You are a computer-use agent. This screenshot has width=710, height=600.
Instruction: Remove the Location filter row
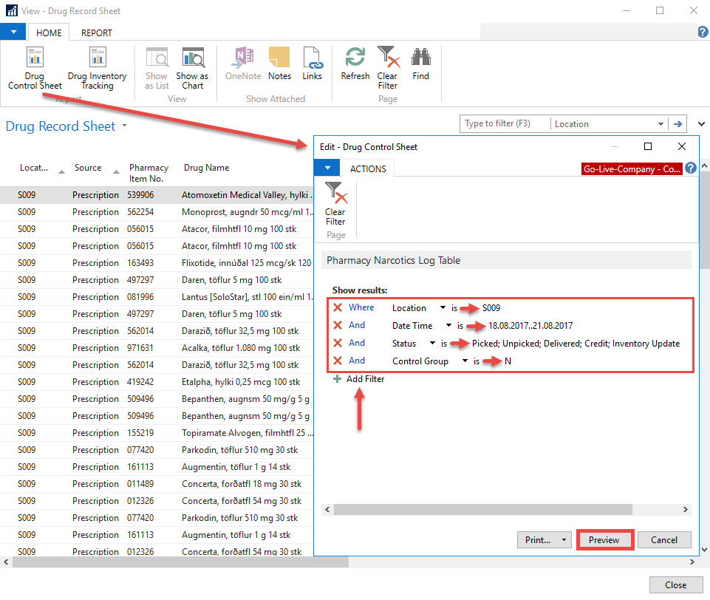click(338, 308)
